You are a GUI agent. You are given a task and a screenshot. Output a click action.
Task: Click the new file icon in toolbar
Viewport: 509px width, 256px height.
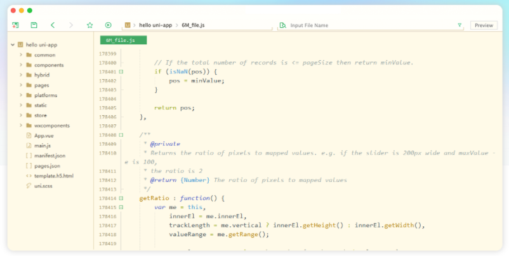(x=15, y=25)
